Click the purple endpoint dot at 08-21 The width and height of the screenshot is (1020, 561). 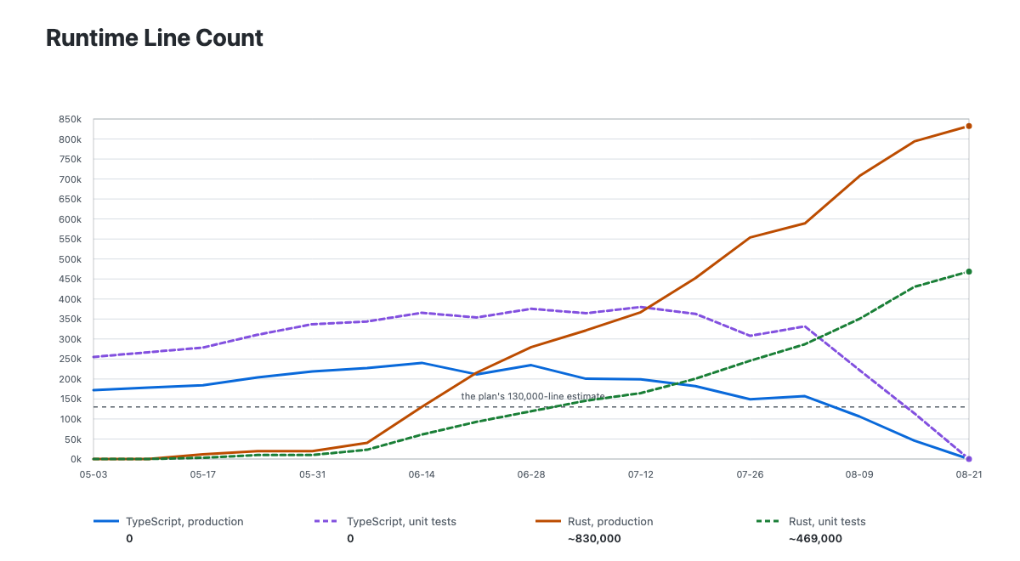[x=969, y=459]
